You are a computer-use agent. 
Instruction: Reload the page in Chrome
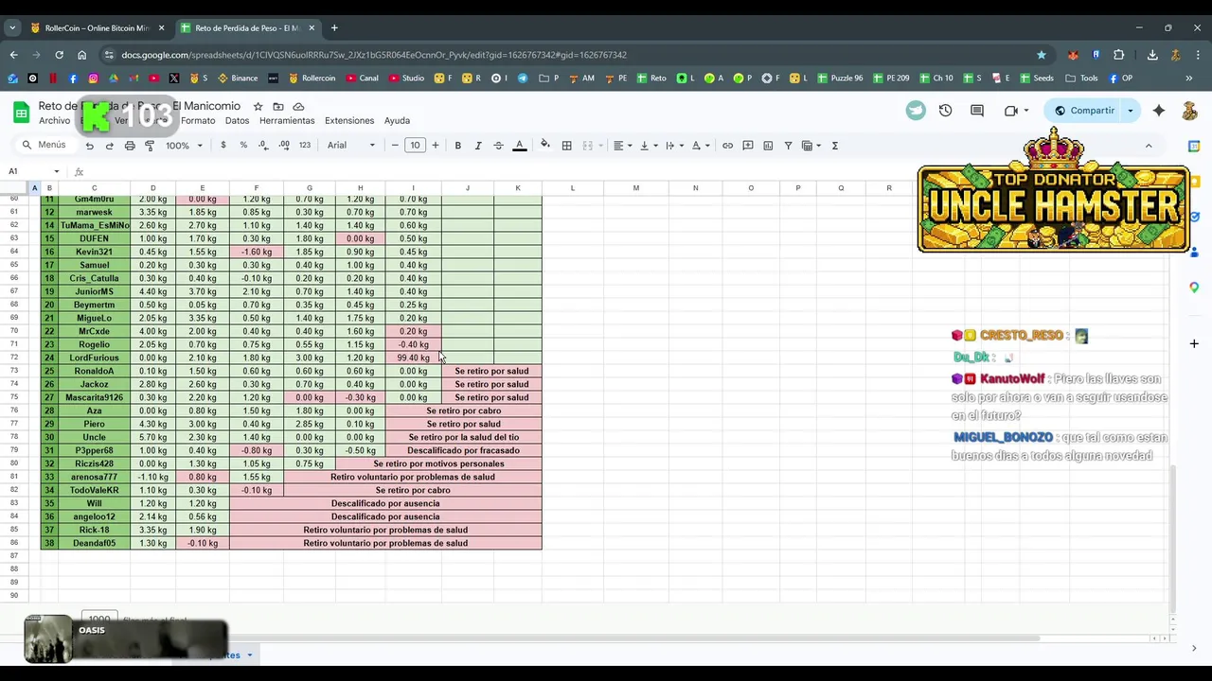coord(59,55)
